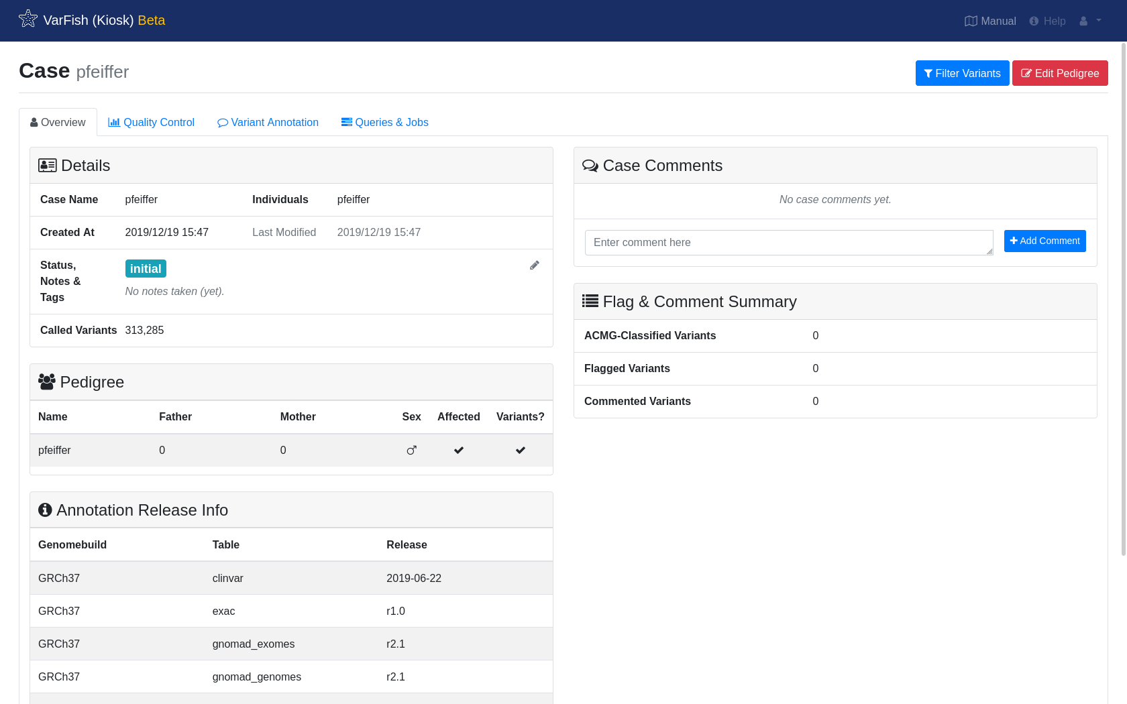Click the Father column header in Pedigree
The image size is (1127, 704).
(x=175, y=416)
